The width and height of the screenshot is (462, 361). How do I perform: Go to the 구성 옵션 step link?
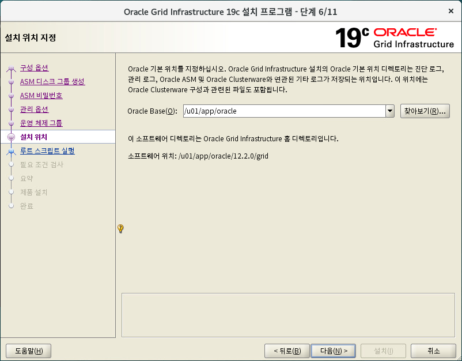(x=35, y=68)
